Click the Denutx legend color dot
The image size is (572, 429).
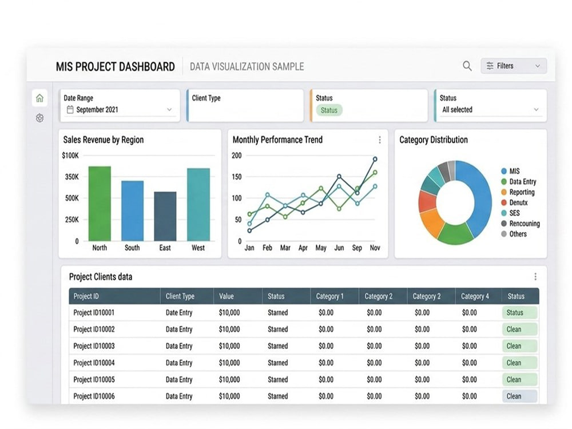[x=504, y=202]
